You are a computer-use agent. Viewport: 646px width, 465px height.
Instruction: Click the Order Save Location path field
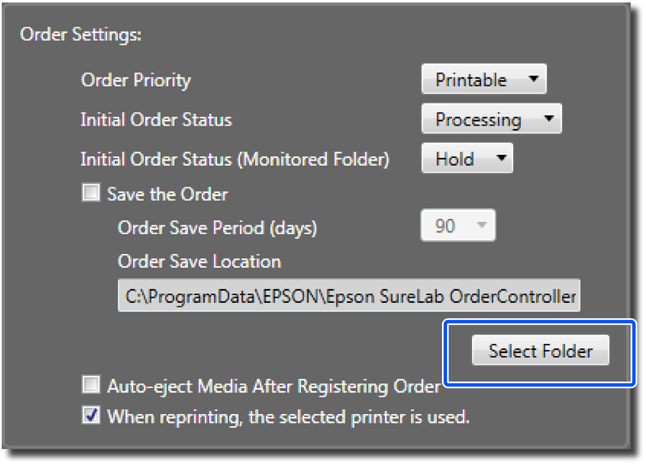pos(349,296)
